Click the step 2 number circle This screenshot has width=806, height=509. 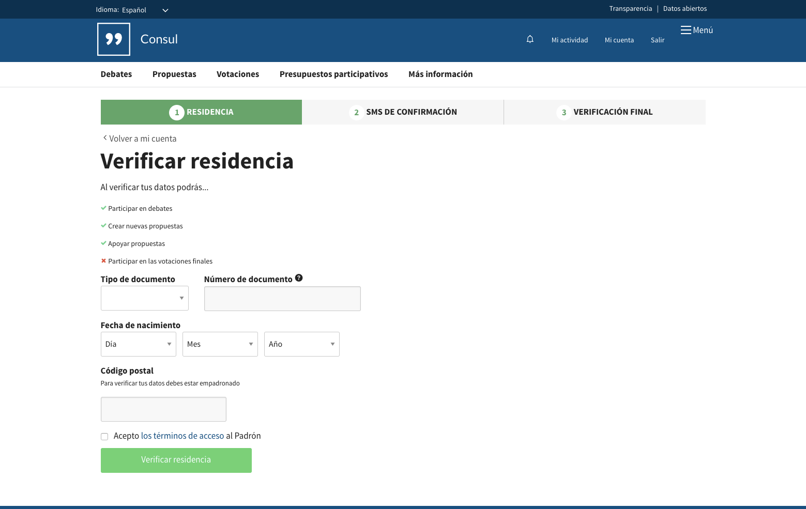(x=356, y=112)
